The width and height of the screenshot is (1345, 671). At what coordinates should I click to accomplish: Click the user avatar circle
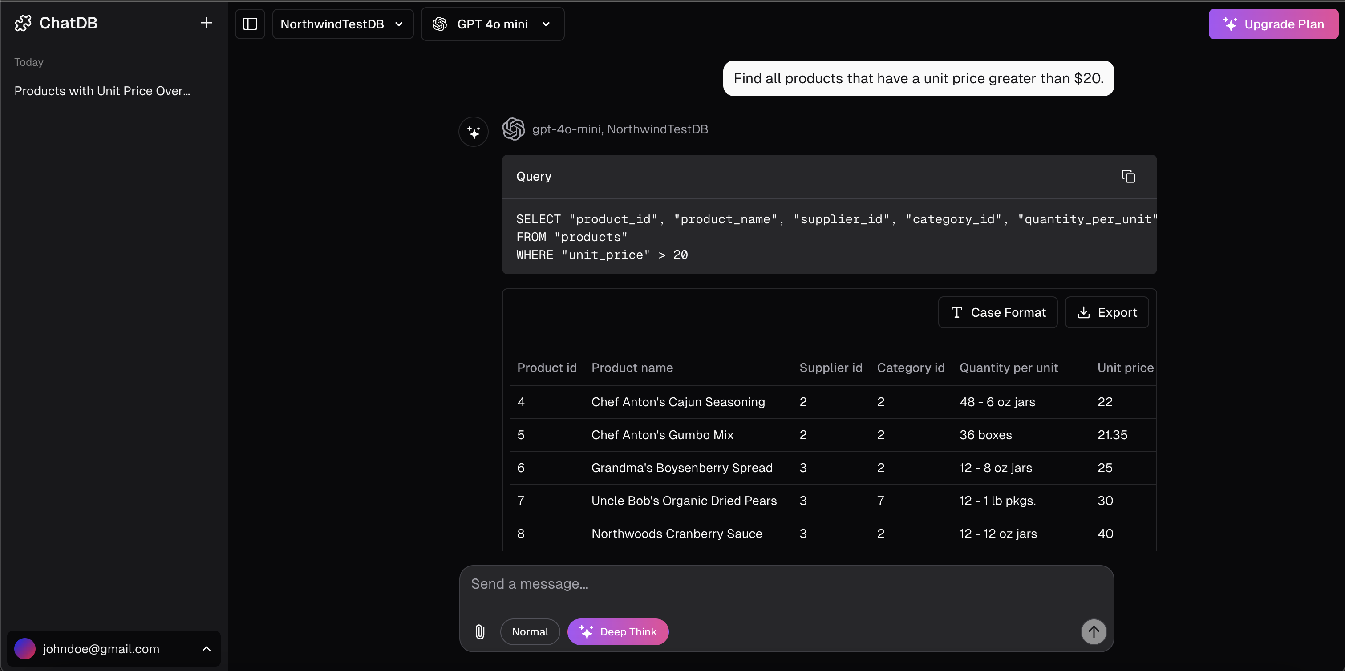25,649
